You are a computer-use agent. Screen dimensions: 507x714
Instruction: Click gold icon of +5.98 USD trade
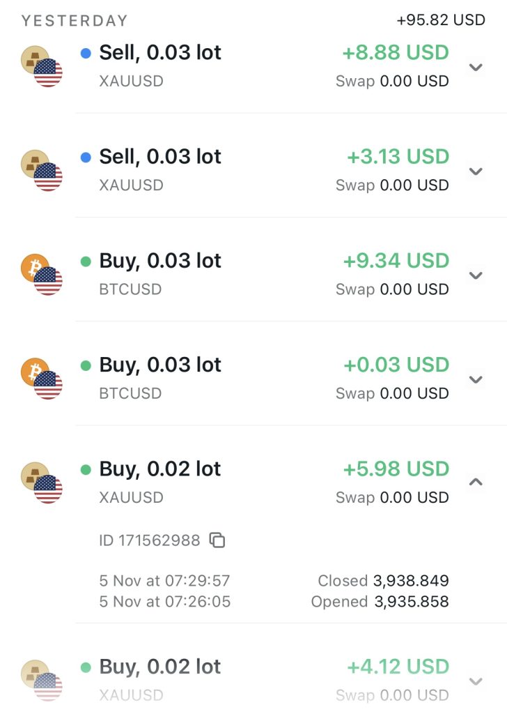(x=36, y=476)
